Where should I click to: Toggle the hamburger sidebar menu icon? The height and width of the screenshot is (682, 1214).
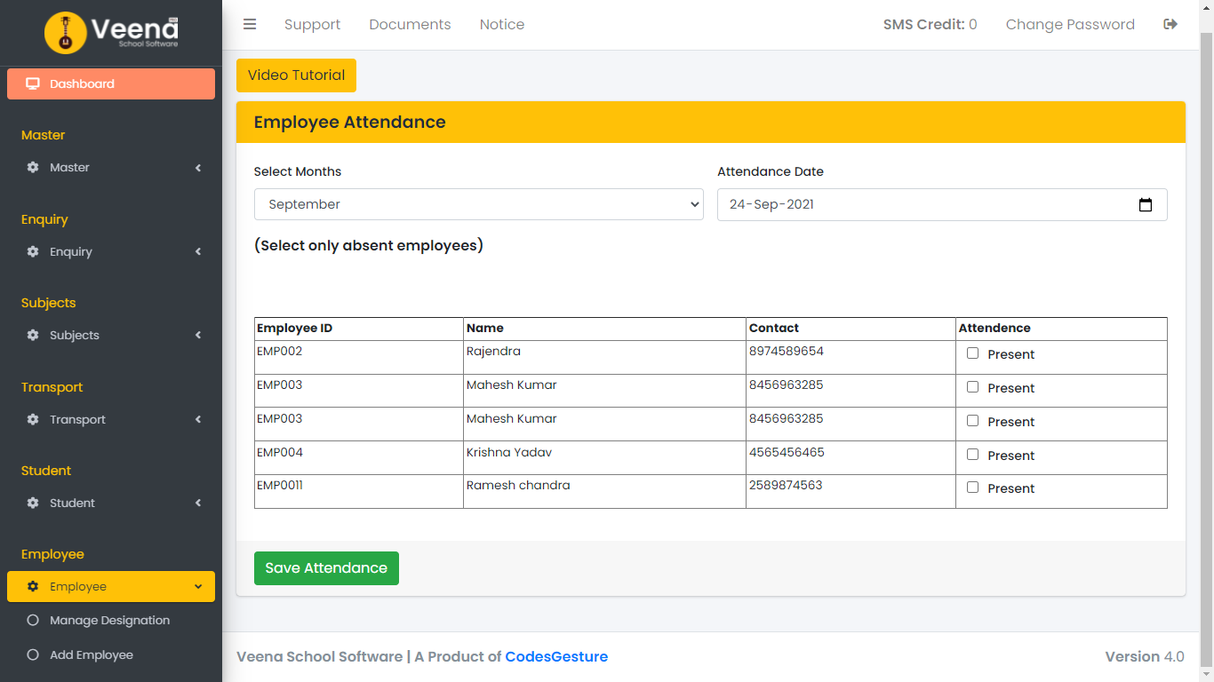(250, 24)
